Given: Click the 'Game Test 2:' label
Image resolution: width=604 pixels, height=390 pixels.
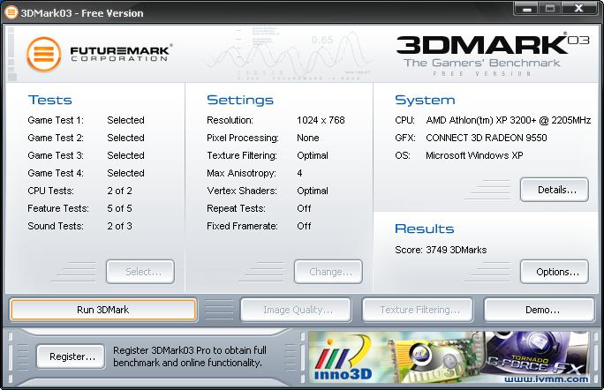Looking at the screenshot, I should point(56,138).
